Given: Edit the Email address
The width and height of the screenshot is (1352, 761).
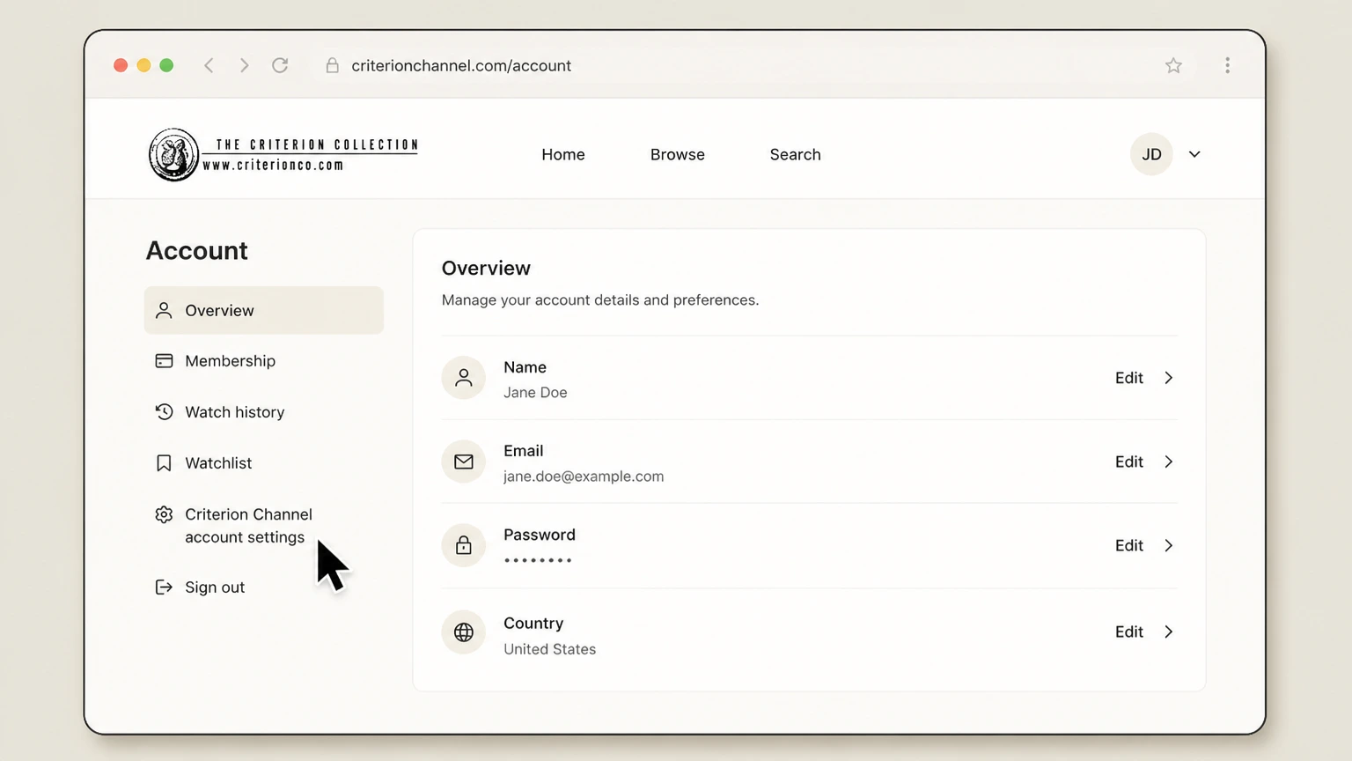Looking at the screenshot, I should click(1129, 462).
